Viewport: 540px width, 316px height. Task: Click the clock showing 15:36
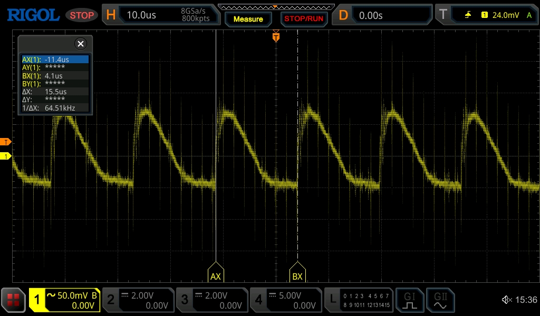526,300
